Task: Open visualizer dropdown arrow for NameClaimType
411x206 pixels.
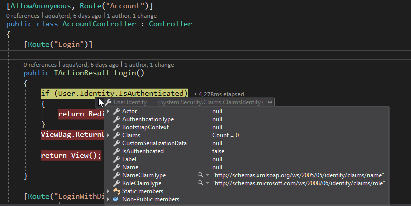Action: point(207,175)
